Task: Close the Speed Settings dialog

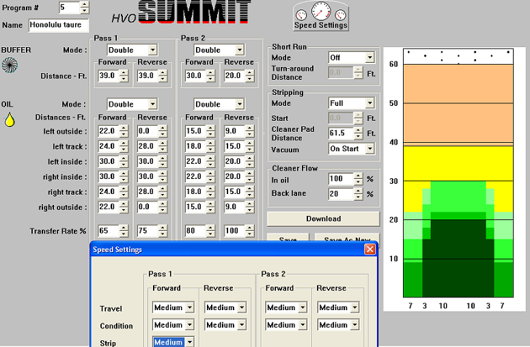Action: (x=369, y=249)
